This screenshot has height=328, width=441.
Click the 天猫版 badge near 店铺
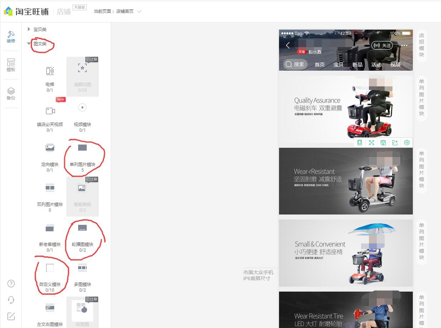pyautogui.click(x=80, y=7)
